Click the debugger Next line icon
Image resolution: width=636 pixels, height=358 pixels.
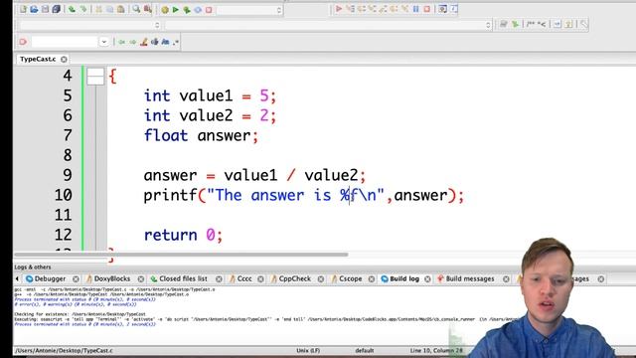coord(361,9)
